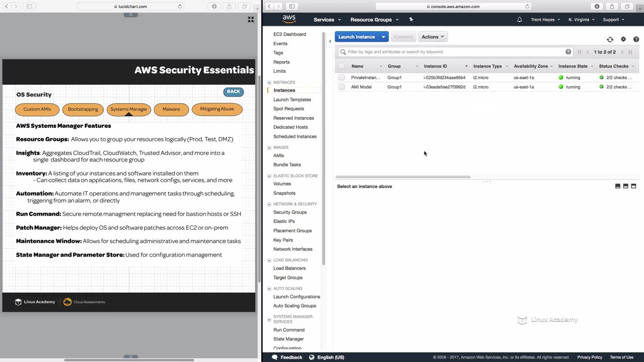Screen dimensions: 644x362
Task: Click the pin shortcut icon beside Resource Groups
Action: 411,20
